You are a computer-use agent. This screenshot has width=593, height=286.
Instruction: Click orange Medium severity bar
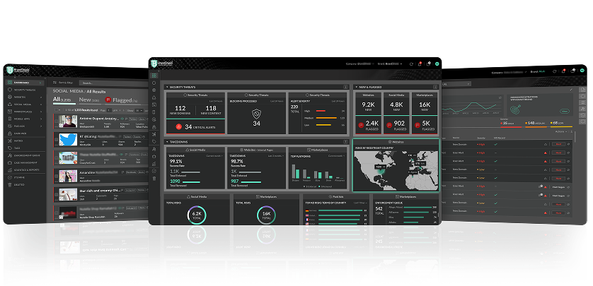326,118
